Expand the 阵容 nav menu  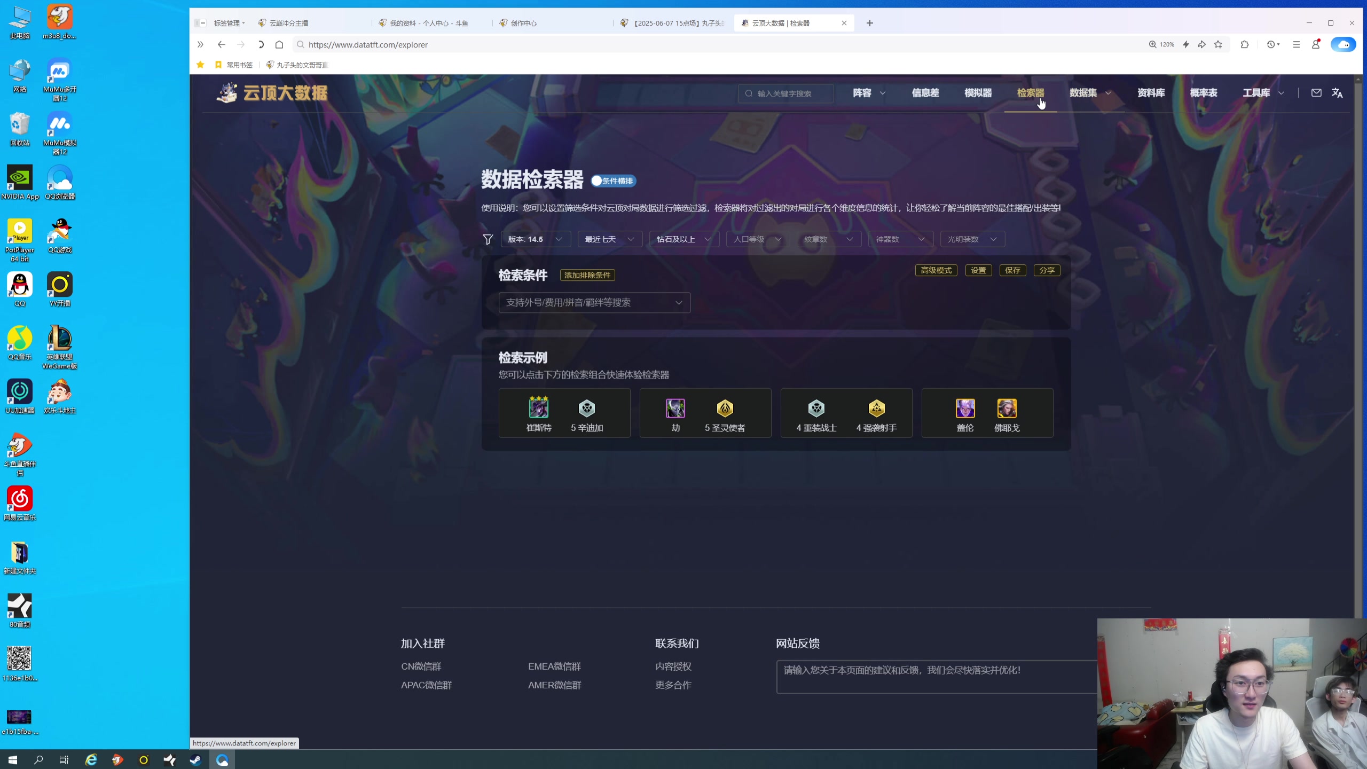869,93
